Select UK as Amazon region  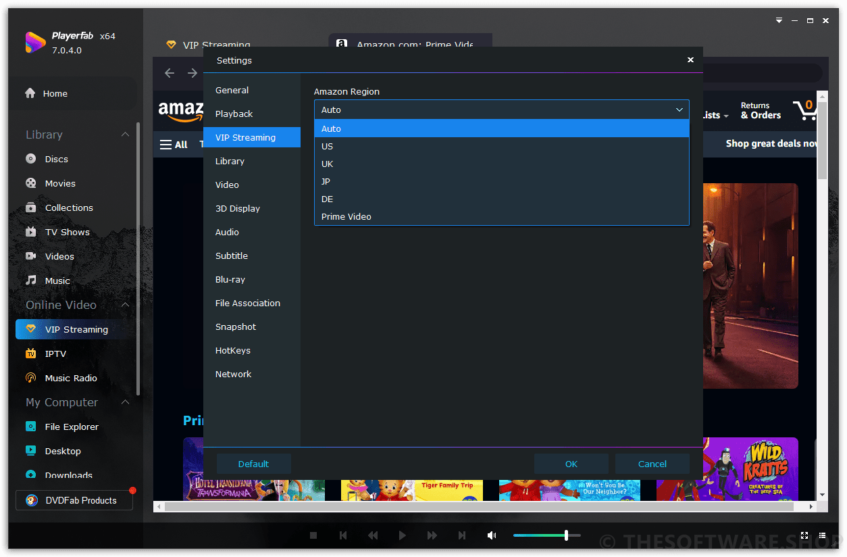tap(501, 164)
